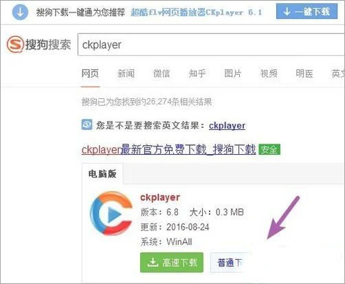Select the 电脑版 tab
Viewport: 345px width, 284px height.
point(102,174)
